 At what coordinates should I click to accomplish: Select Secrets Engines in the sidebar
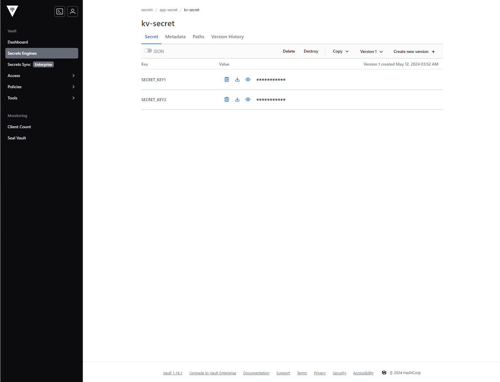[x=42, y=53]
